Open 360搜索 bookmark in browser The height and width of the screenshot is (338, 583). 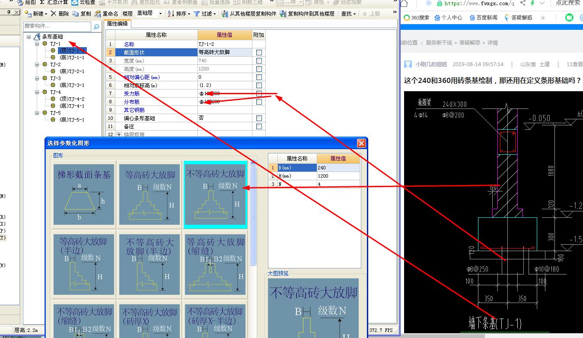pyautogui.click(x=417, y=18)
